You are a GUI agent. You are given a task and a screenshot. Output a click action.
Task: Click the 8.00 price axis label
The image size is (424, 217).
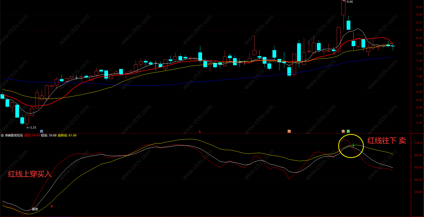coord(419,46)
